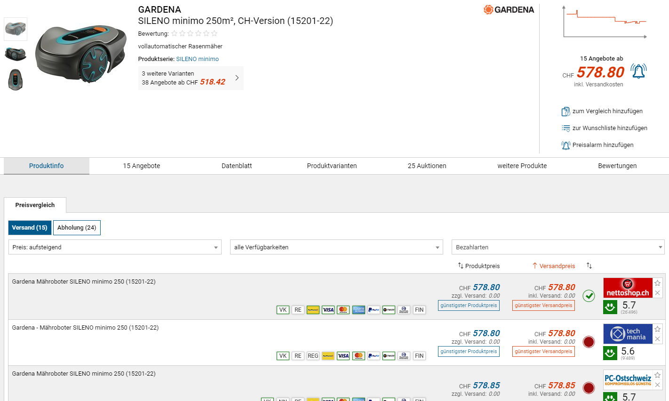Click the green smiley rating for nettoshop.ch
Image resolution: width=669 pixels, height=401 pixels.
pyautogui.click(x=610, y=307)
